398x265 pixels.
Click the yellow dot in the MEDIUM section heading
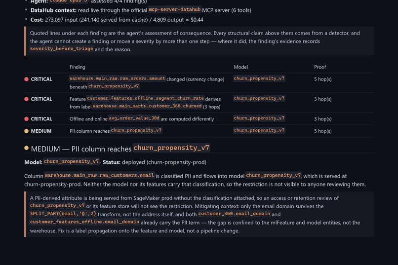pos(26,148)
